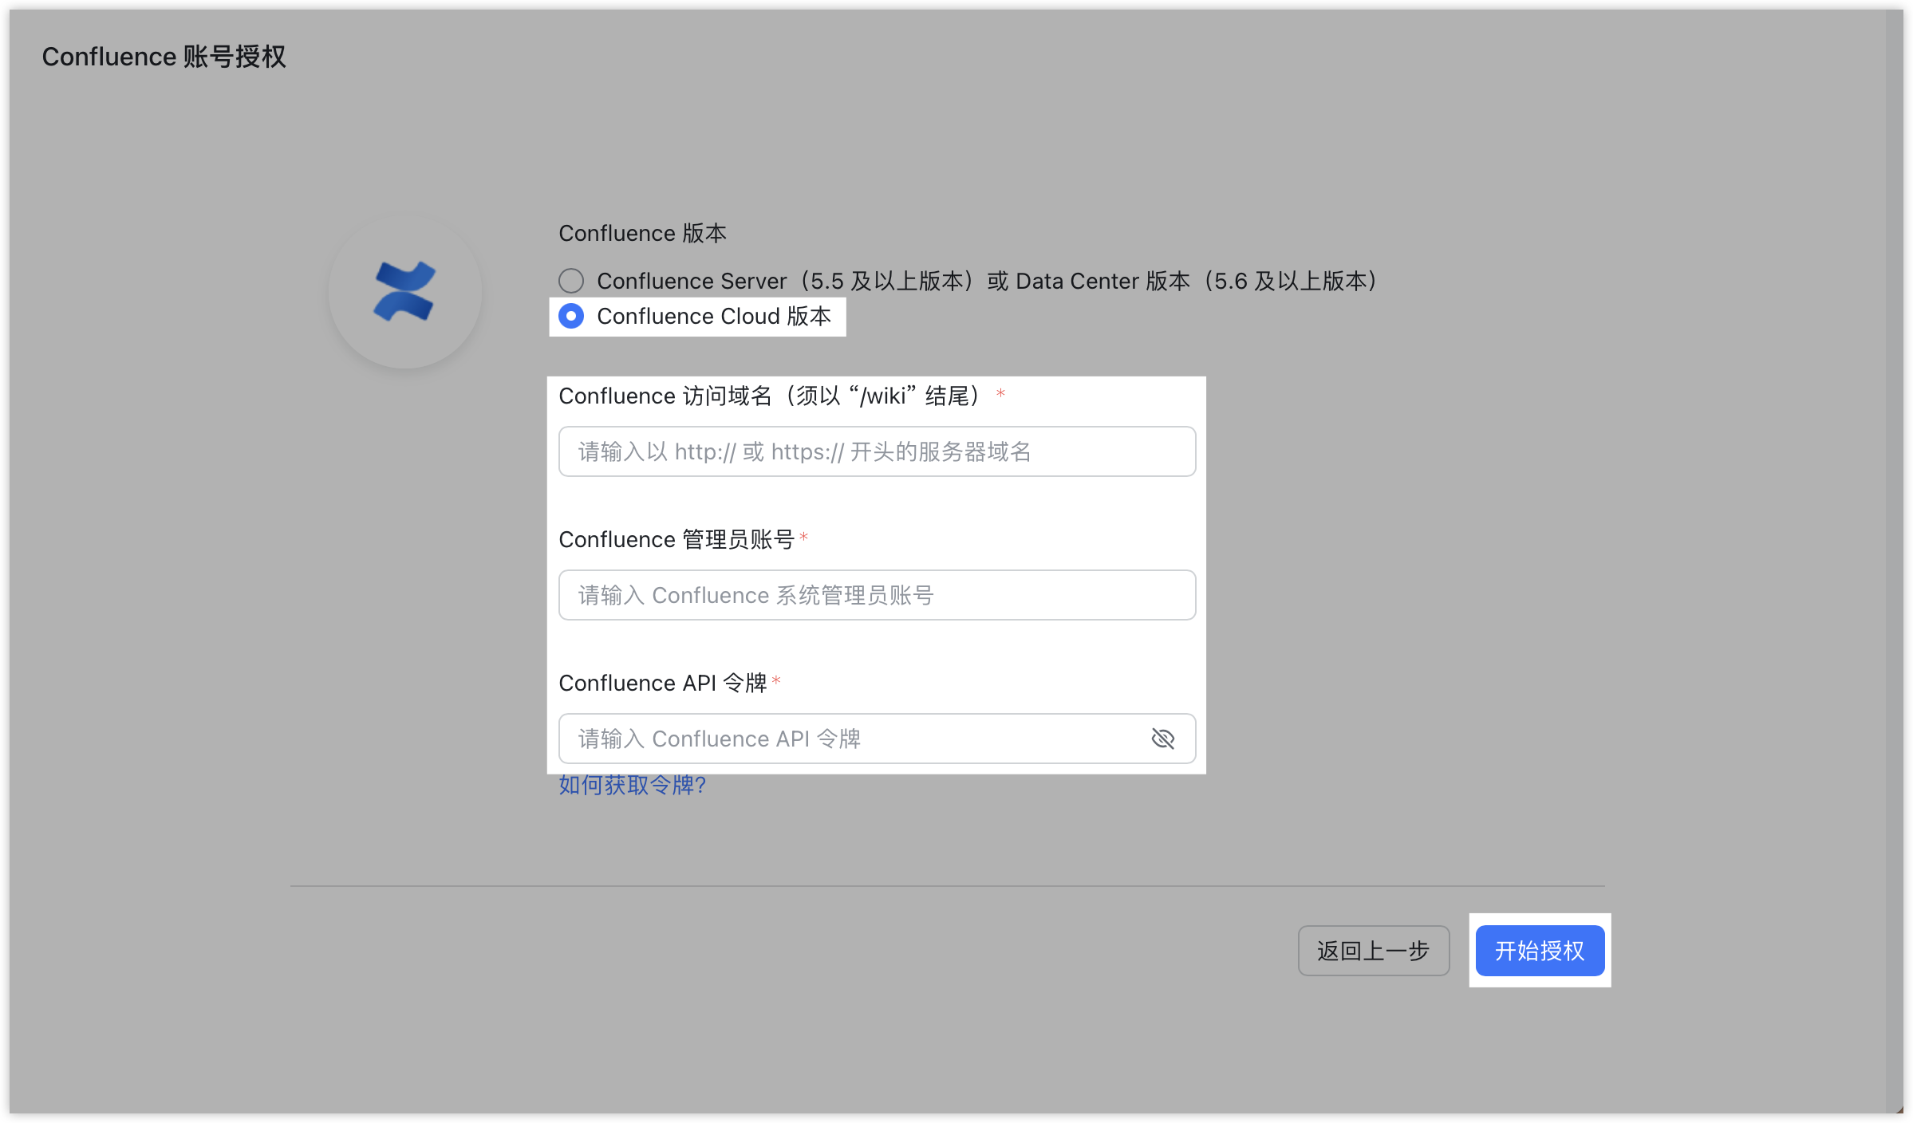Click the 开始授权 button
The width and height of the screenshot is (1913, 1123).
coord(1540,951)
